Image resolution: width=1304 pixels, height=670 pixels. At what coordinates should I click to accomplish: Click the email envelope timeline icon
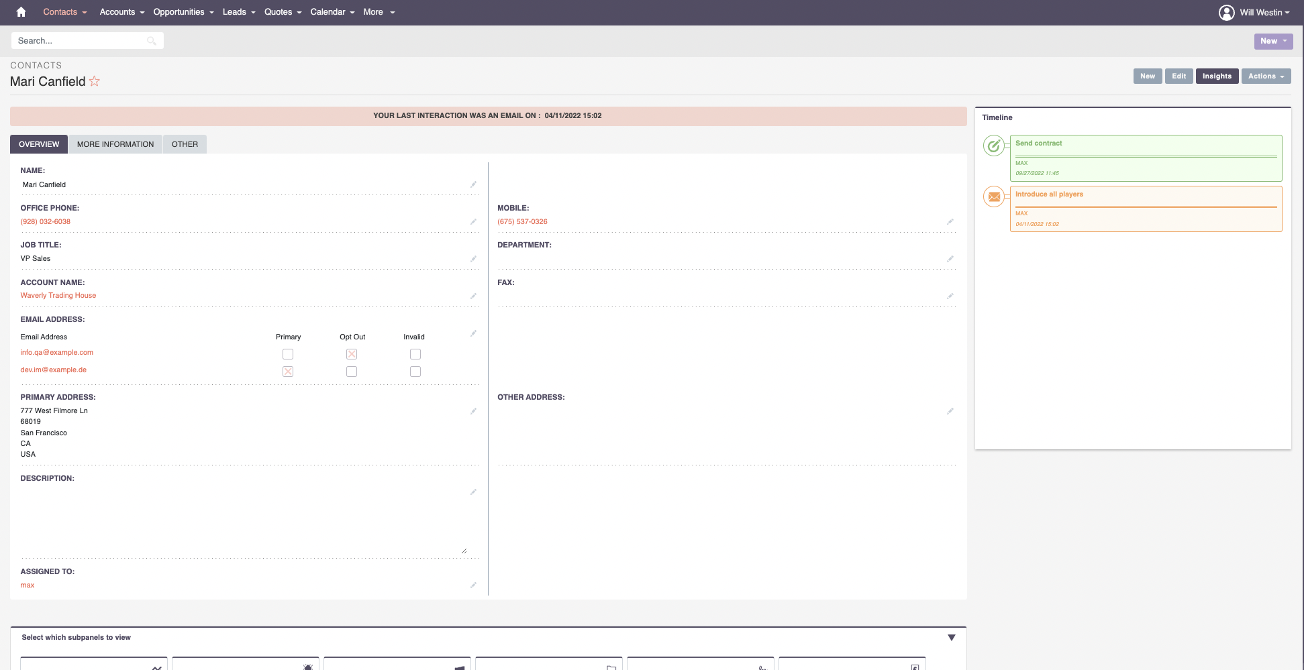coord(994,197)
